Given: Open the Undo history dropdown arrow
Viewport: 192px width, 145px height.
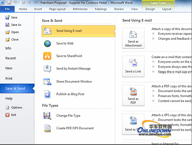Looking at the screenshot, I should [x=19, y=2].
